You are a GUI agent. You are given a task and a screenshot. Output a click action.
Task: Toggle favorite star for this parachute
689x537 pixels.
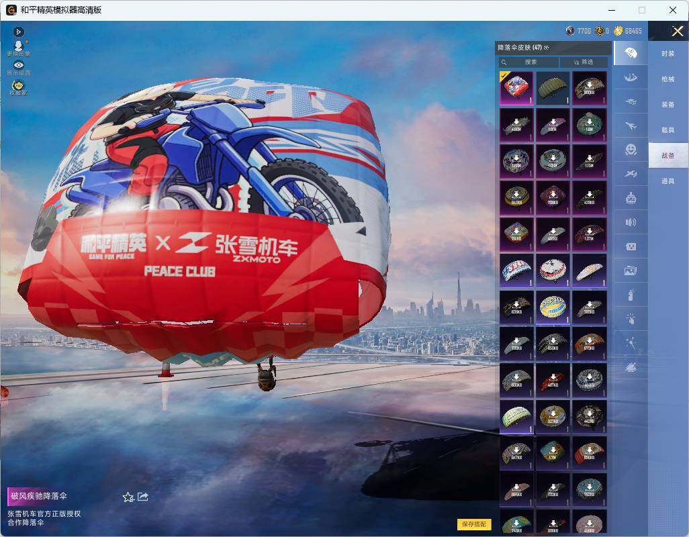(x=128, y=497)
